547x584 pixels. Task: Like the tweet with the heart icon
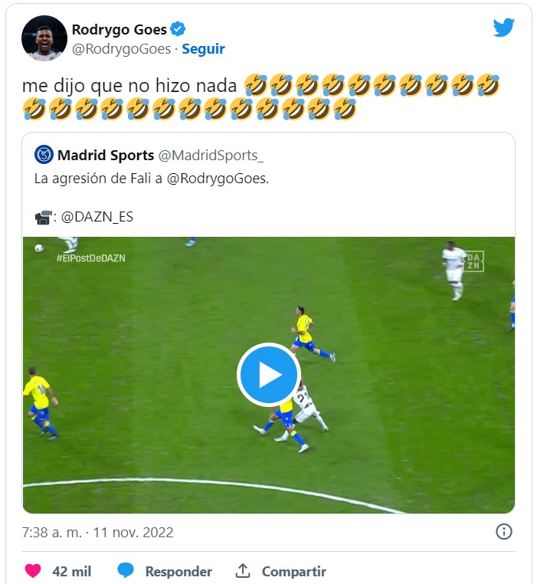[x=33, y=571]
